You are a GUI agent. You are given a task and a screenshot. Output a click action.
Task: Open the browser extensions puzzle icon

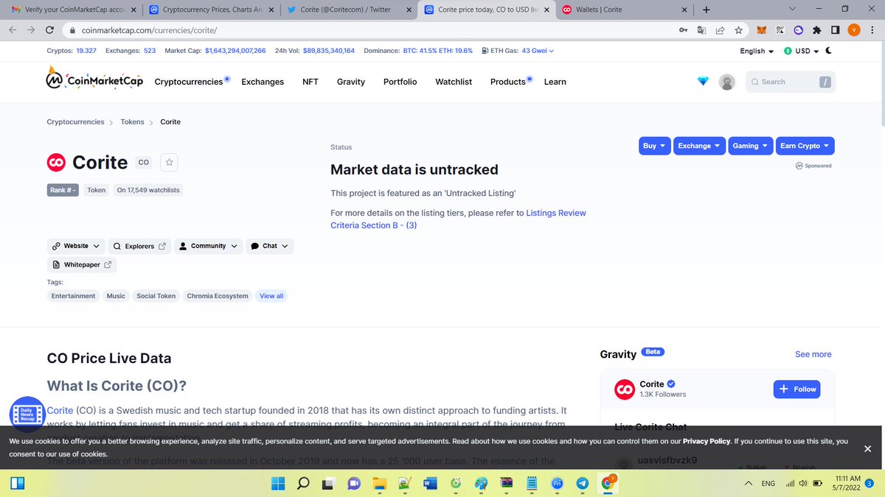[816, 30]
